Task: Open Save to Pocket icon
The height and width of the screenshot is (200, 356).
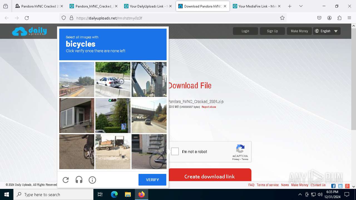Action: (x=319, y=18)
